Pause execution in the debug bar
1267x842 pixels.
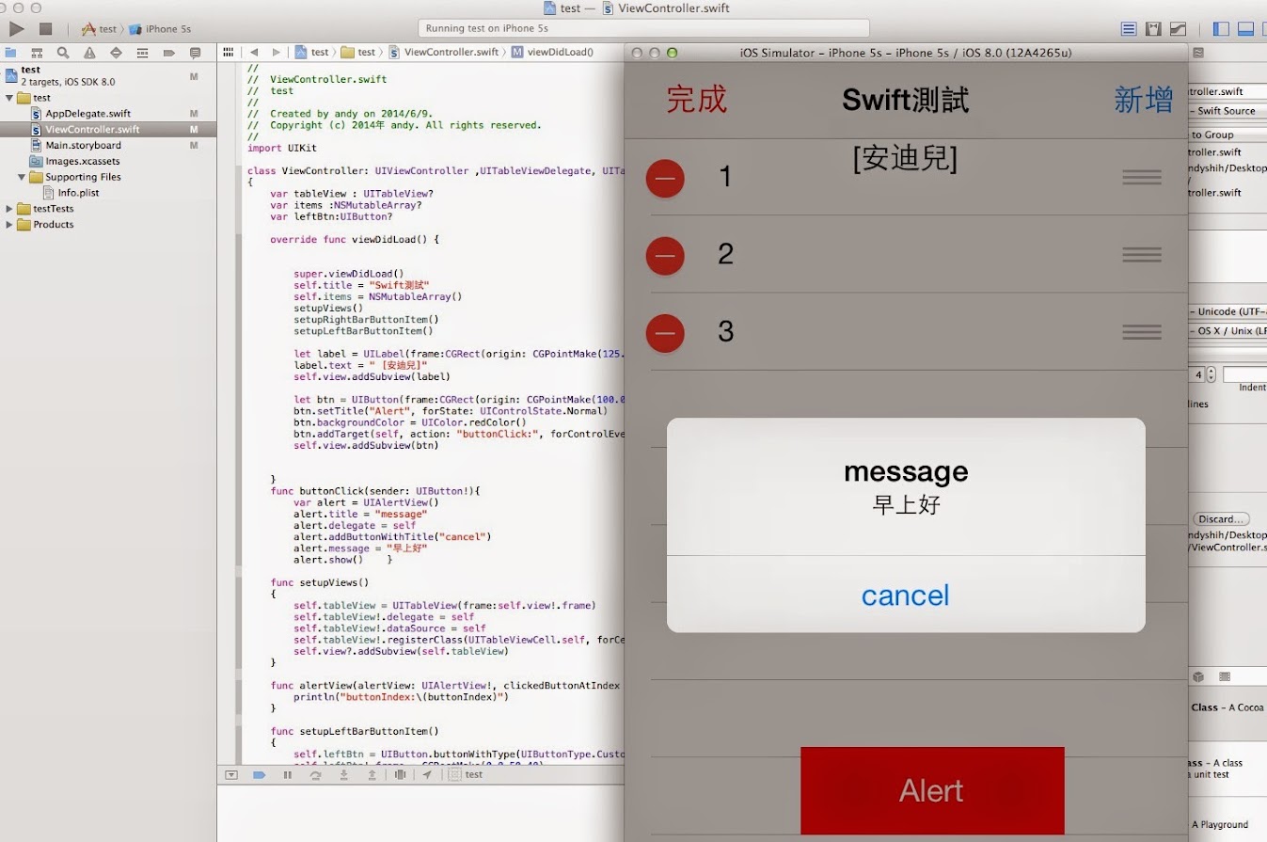(x=288, y=775)
